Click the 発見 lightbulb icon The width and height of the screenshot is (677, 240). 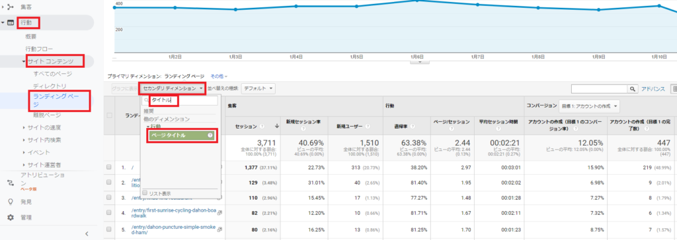click(11, 202)
